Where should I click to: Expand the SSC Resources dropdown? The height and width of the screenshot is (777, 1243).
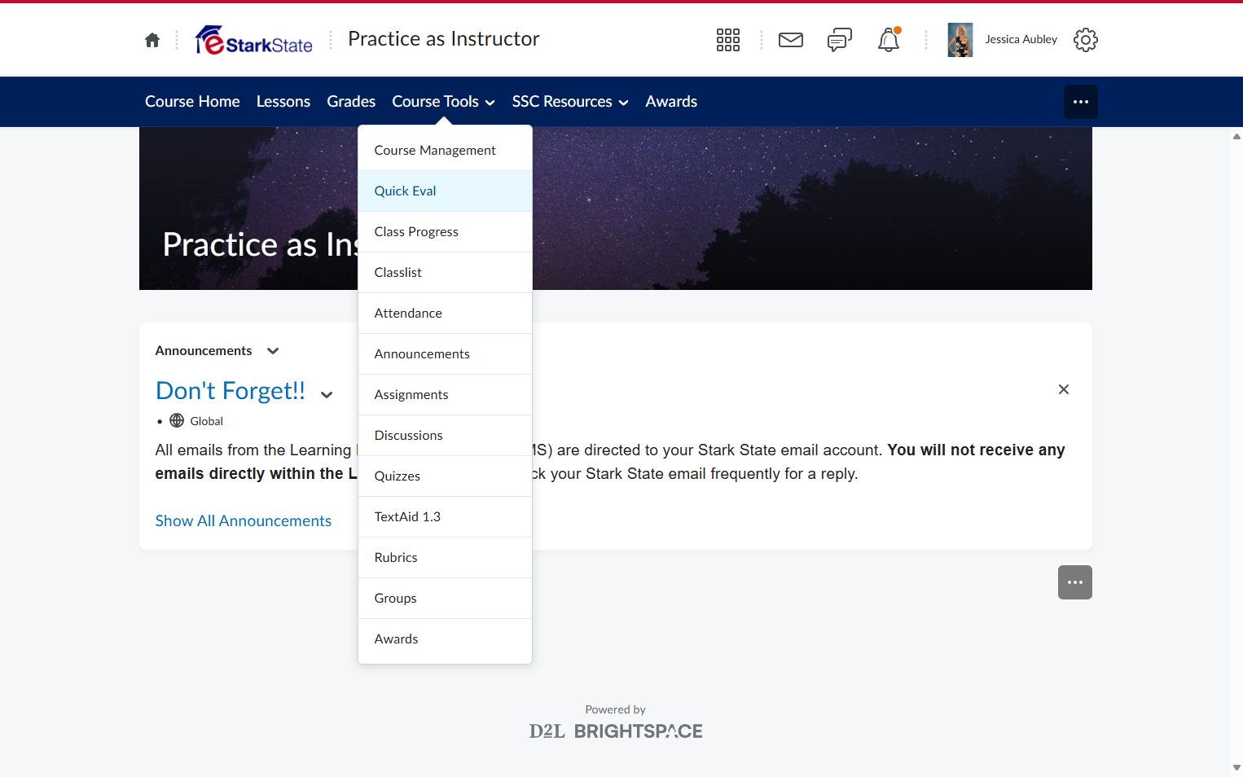[x=570, y=102]
